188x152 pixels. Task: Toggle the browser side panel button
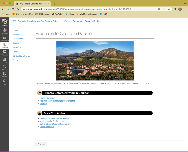pos(175,9)
